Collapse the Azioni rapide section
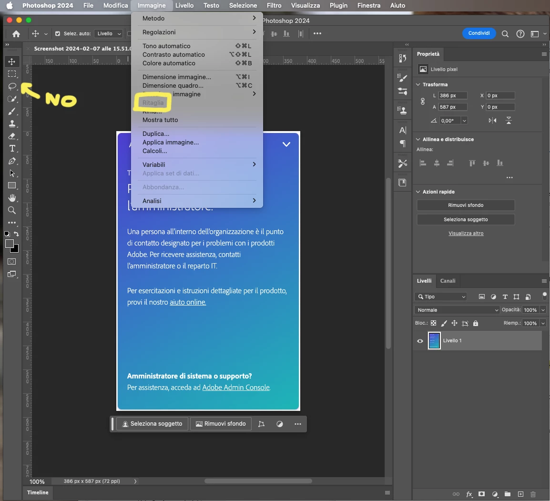 click(x=418, y=192)
